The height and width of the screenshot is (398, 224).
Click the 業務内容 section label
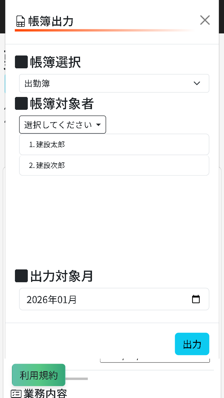[x=45, y=394]
